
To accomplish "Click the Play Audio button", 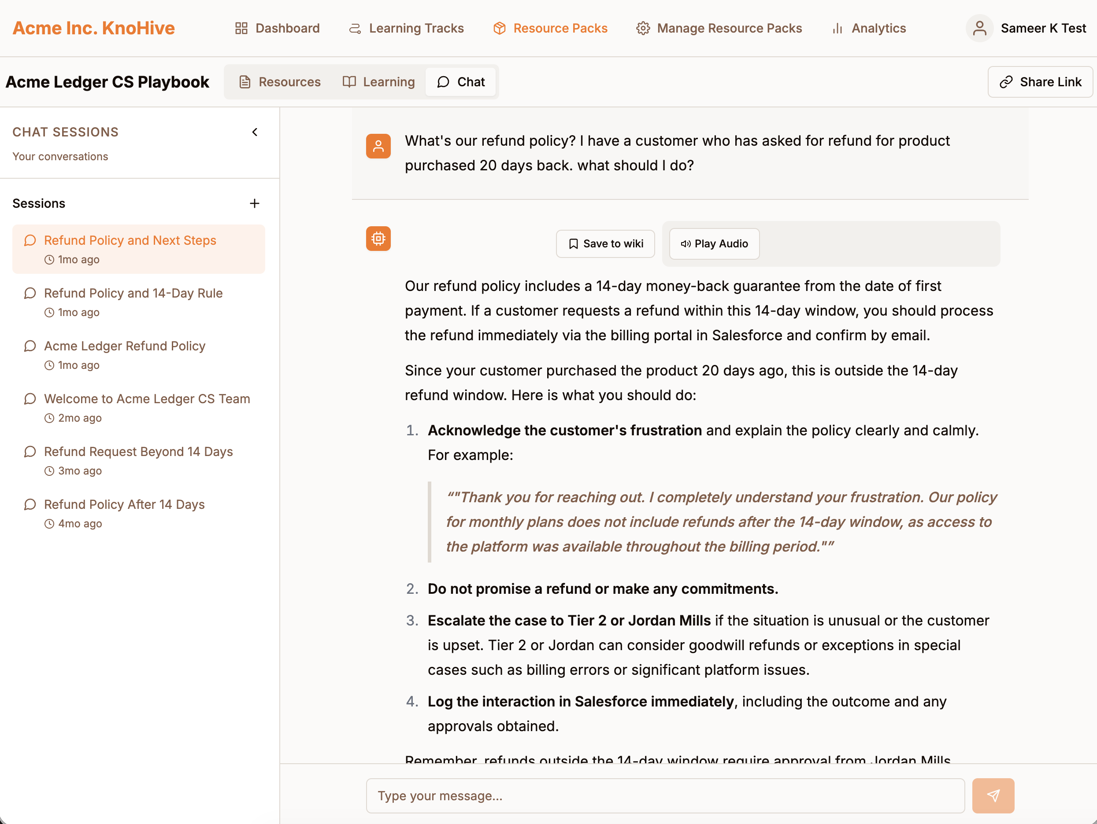I will 714,244.
